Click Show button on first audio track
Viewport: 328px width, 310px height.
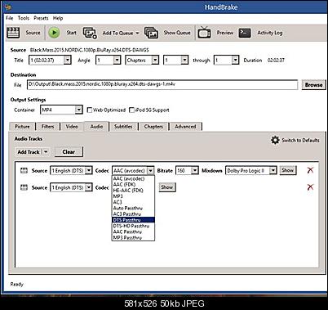287,170
